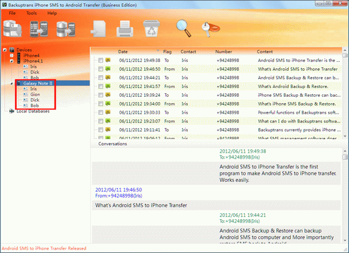
Task: Click message list scrollbar down arrow
Action: point(345,136)
